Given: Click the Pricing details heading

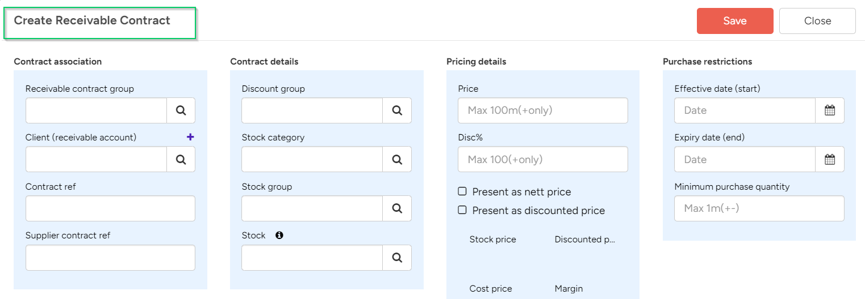Looking at the screenshot, I should coord(476,61).
